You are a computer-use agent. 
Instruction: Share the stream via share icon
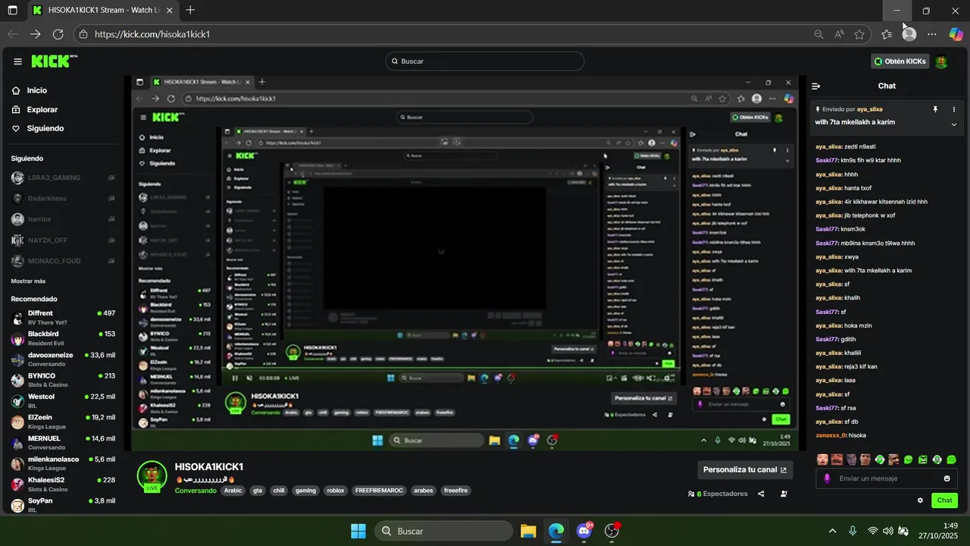761,494
